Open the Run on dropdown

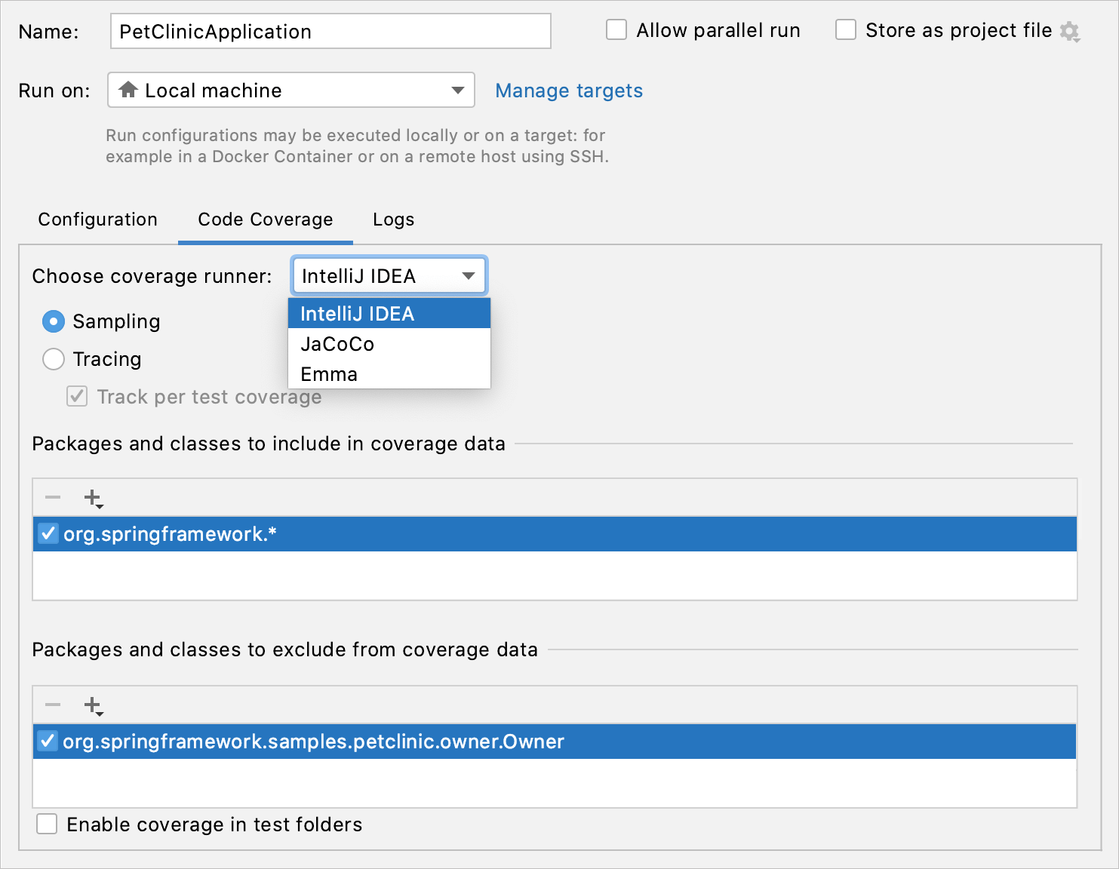pos(457,90)
